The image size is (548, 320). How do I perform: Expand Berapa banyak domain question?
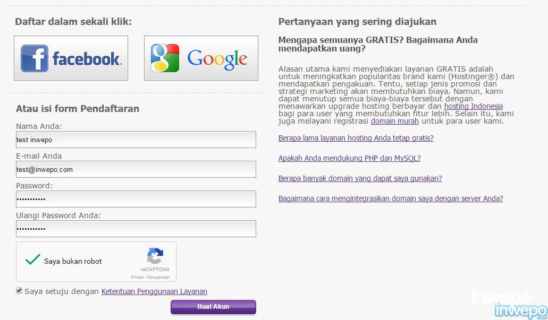click(360, 178)
